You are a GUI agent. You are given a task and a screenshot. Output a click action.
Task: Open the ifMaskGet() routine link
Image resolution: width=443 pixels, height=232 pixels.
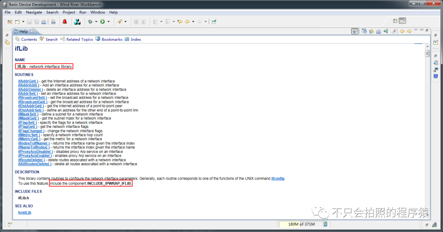click(x=29, y=118)
